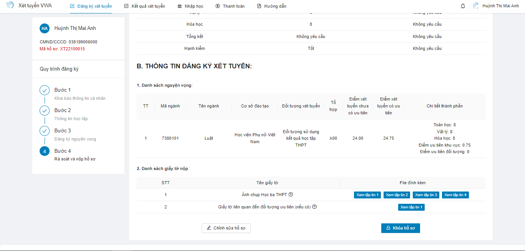Open the Thanh toán menu item

pos(230,6)
